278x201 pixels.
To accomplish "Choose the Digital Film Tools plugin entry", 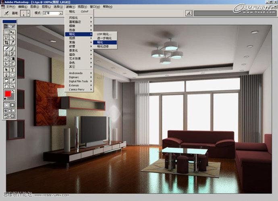I will coord(78,81).
